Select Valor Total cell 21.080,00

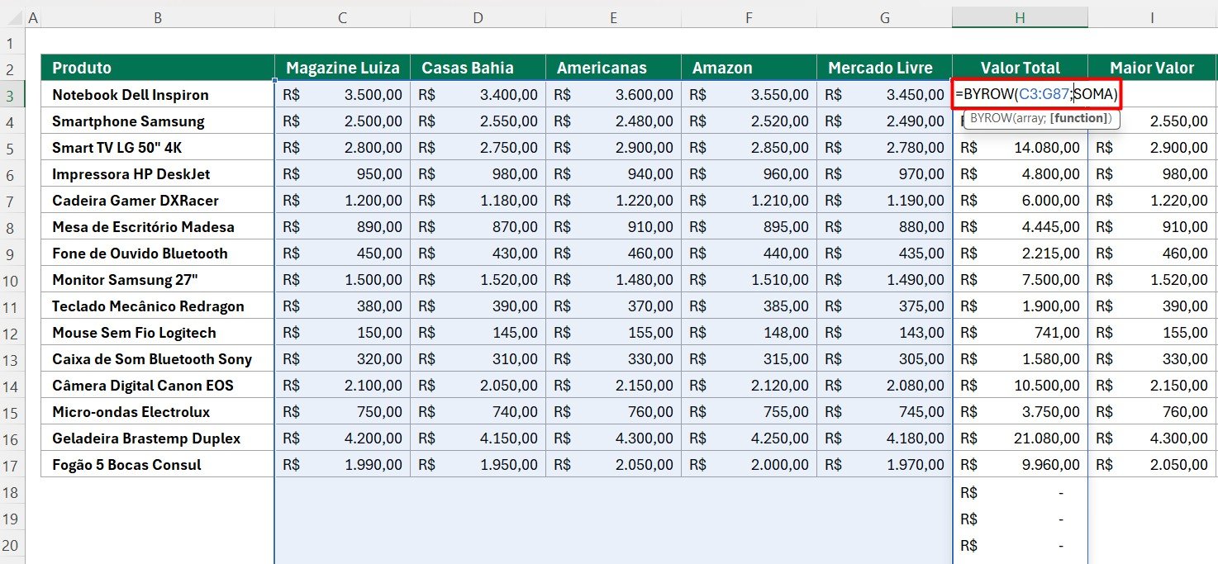[1020, 438]
